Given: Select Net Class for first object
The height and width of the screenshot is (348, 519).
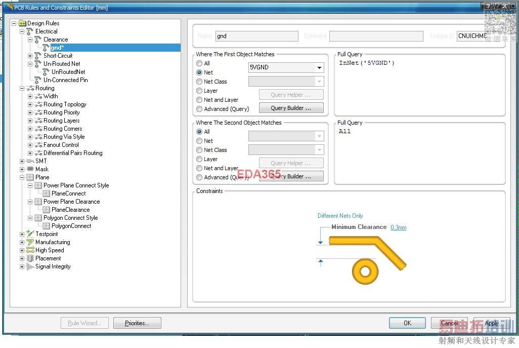Looking at the screenshot, I should coord(199,82).
